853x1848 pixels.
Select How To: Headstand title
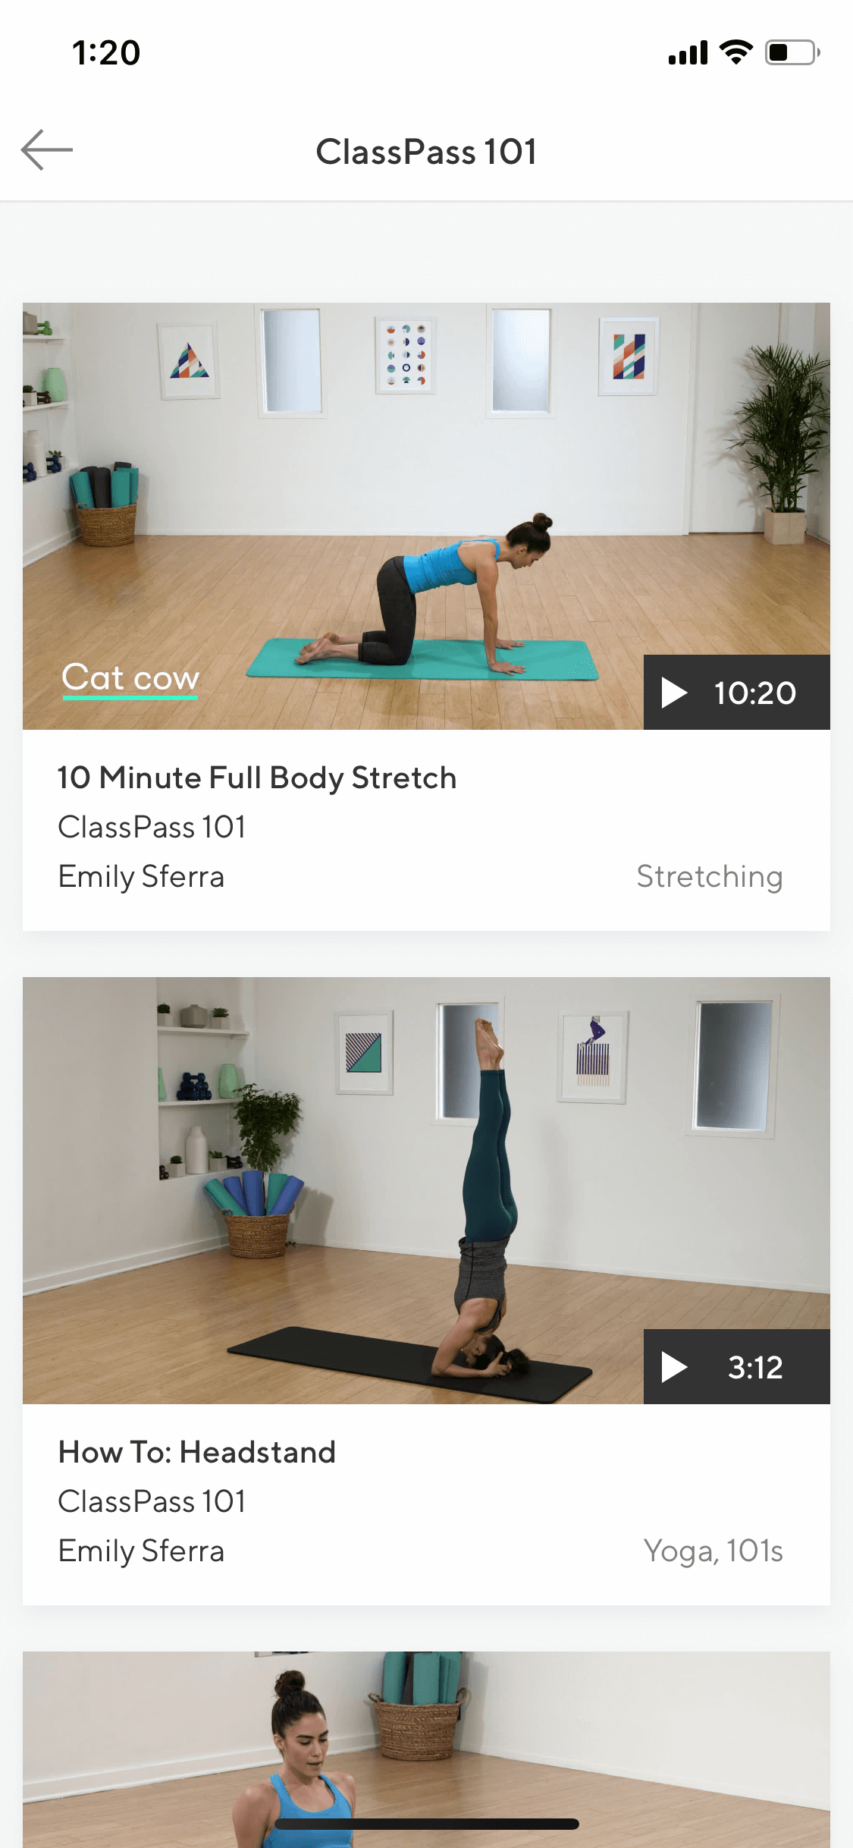(197, 1452)
